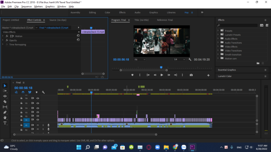The width and height of the screenshot is (271, 152).
Task: Mark Out point in Program monitor
Action: tap(182, 75)
